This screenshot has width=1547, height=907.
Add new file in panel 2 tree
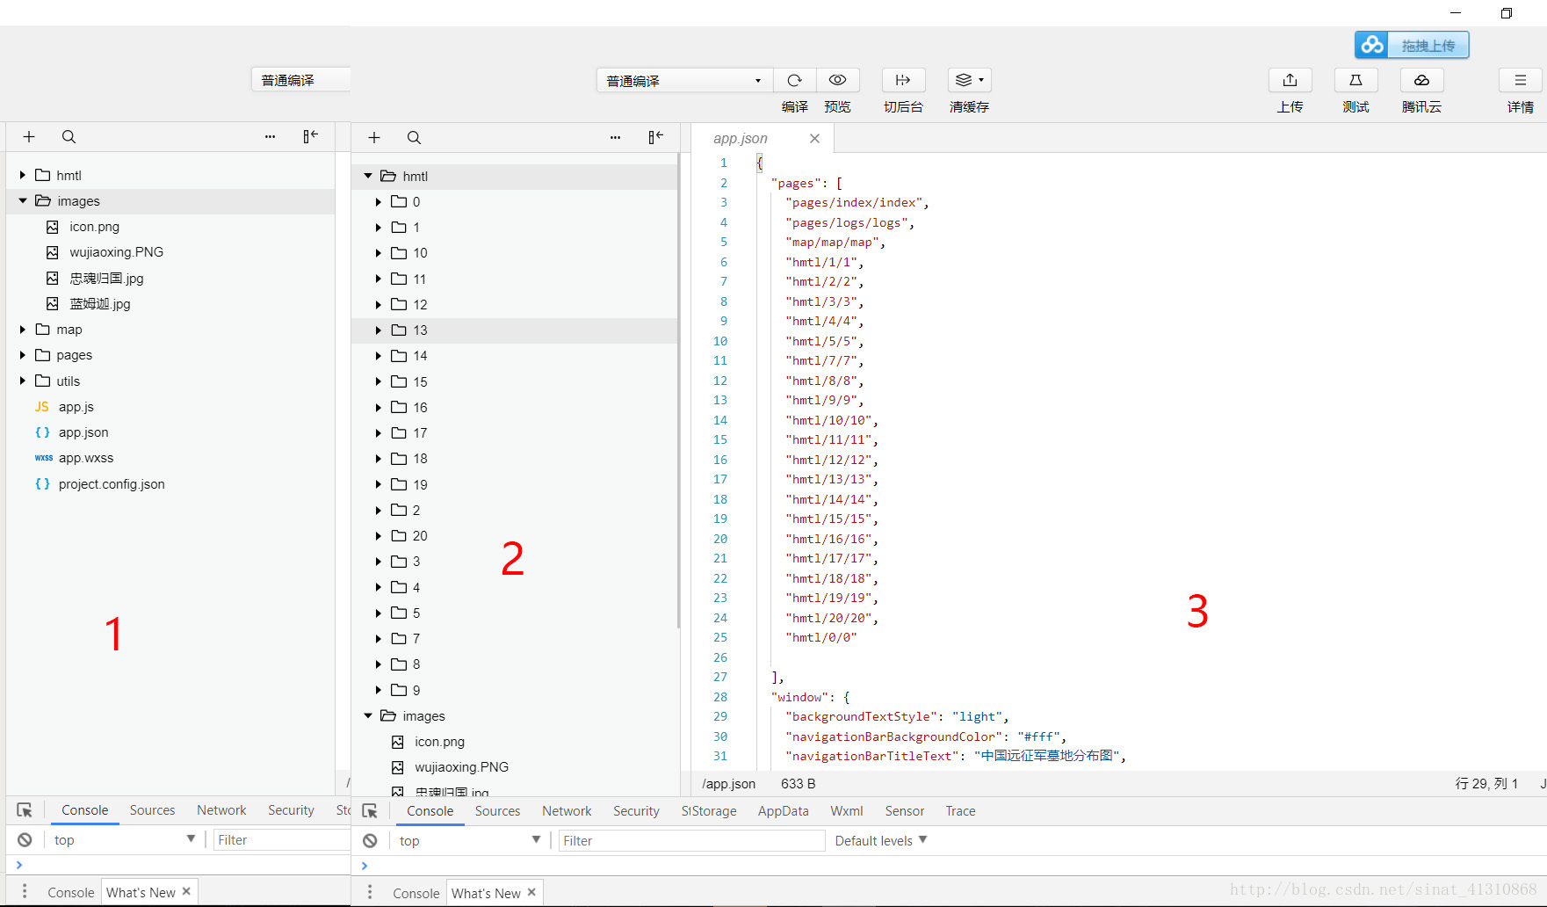coord(374,137)
